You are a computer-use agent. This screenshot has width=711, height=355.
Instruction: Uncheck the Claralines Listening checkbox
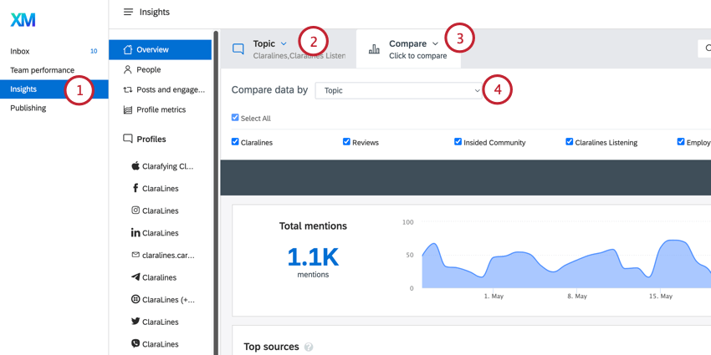570,142
